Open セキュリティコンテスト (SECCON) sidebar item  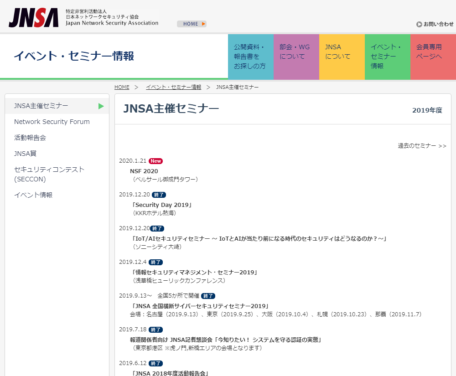[49, 174]
